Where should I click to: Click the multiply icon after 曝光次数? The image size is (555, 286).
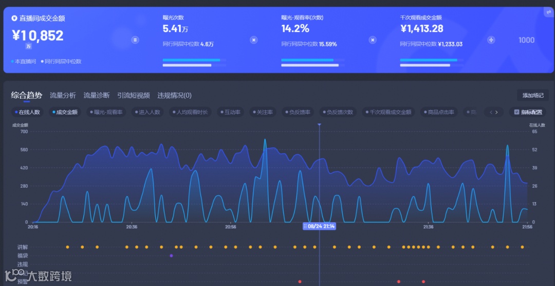254,40
